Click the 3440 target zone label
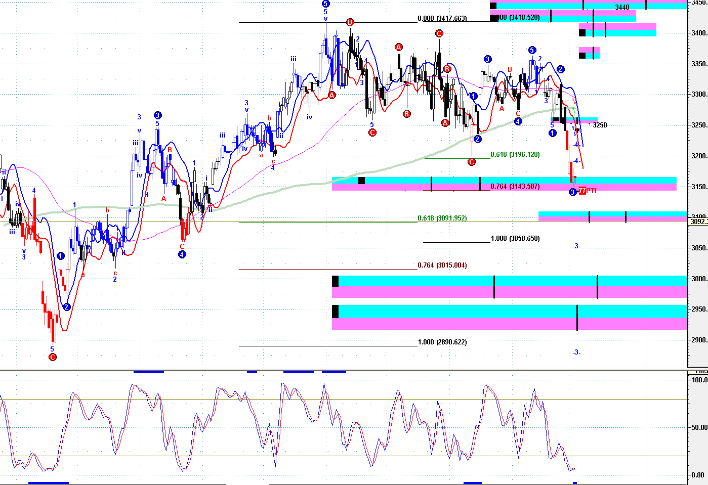708x485 pixels. tap(622, 7)
